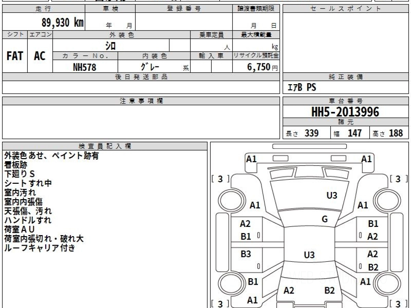
Task: Select chassis number HH5-2013996
Action: click(345, 112)
